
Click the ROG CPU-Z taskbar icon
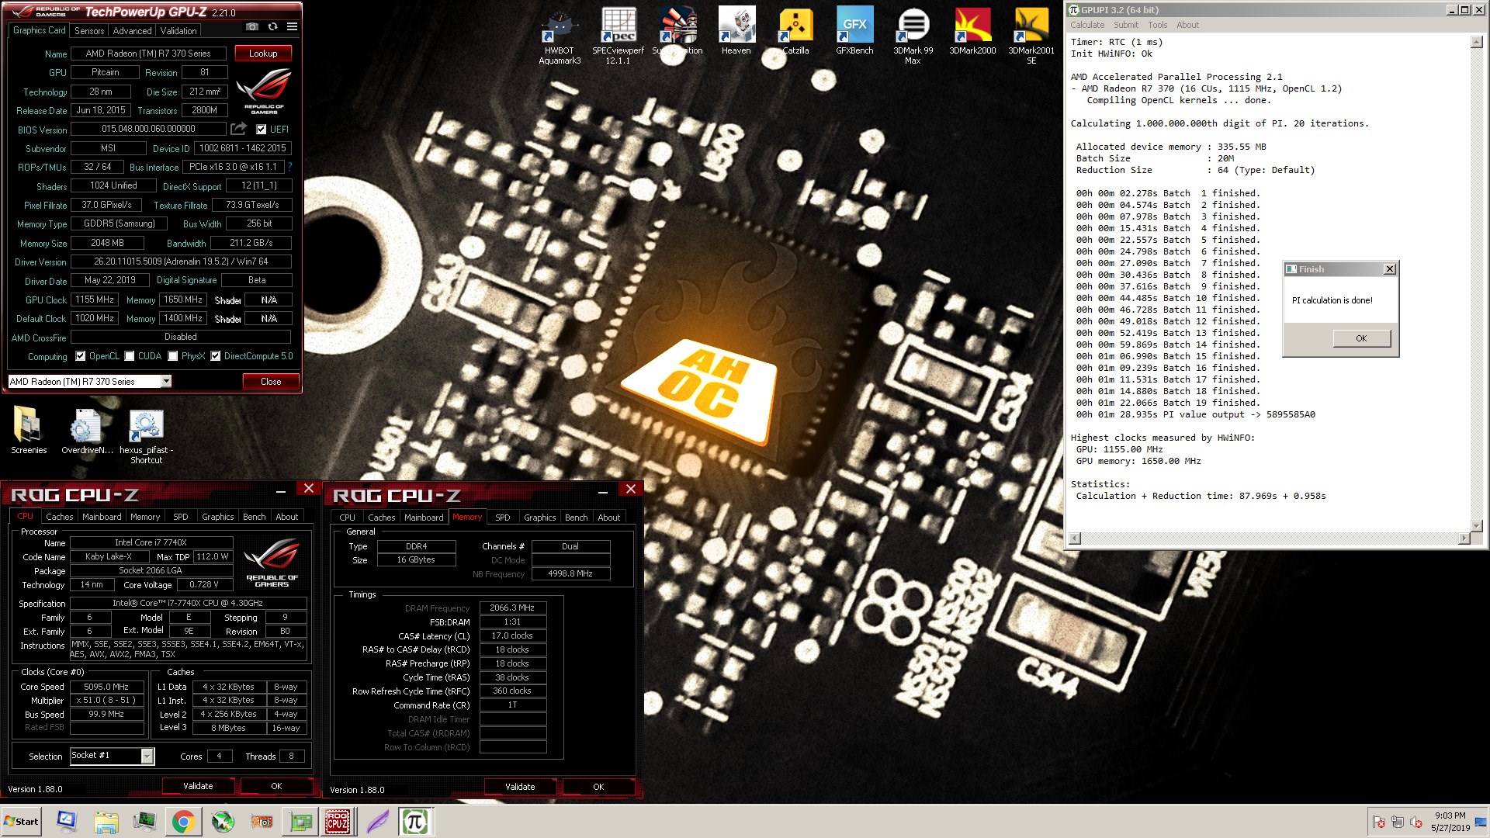click(x=337, y=822)
